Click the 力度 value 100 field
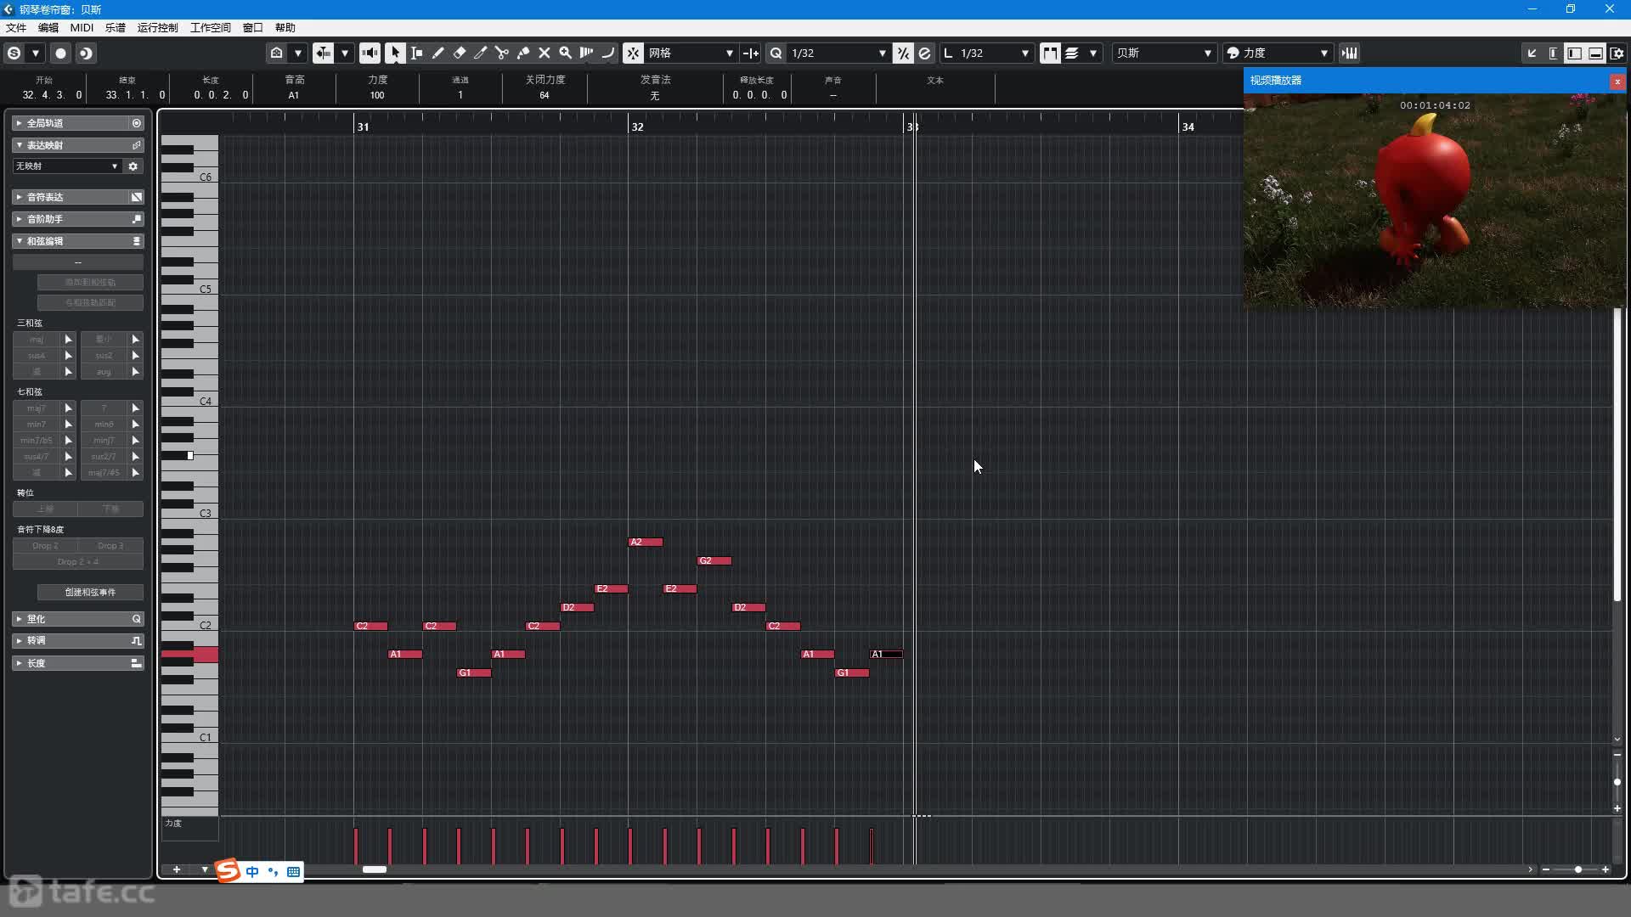Image resolution: width=1631 pixels, height=917 pixels. click(377, 95)
